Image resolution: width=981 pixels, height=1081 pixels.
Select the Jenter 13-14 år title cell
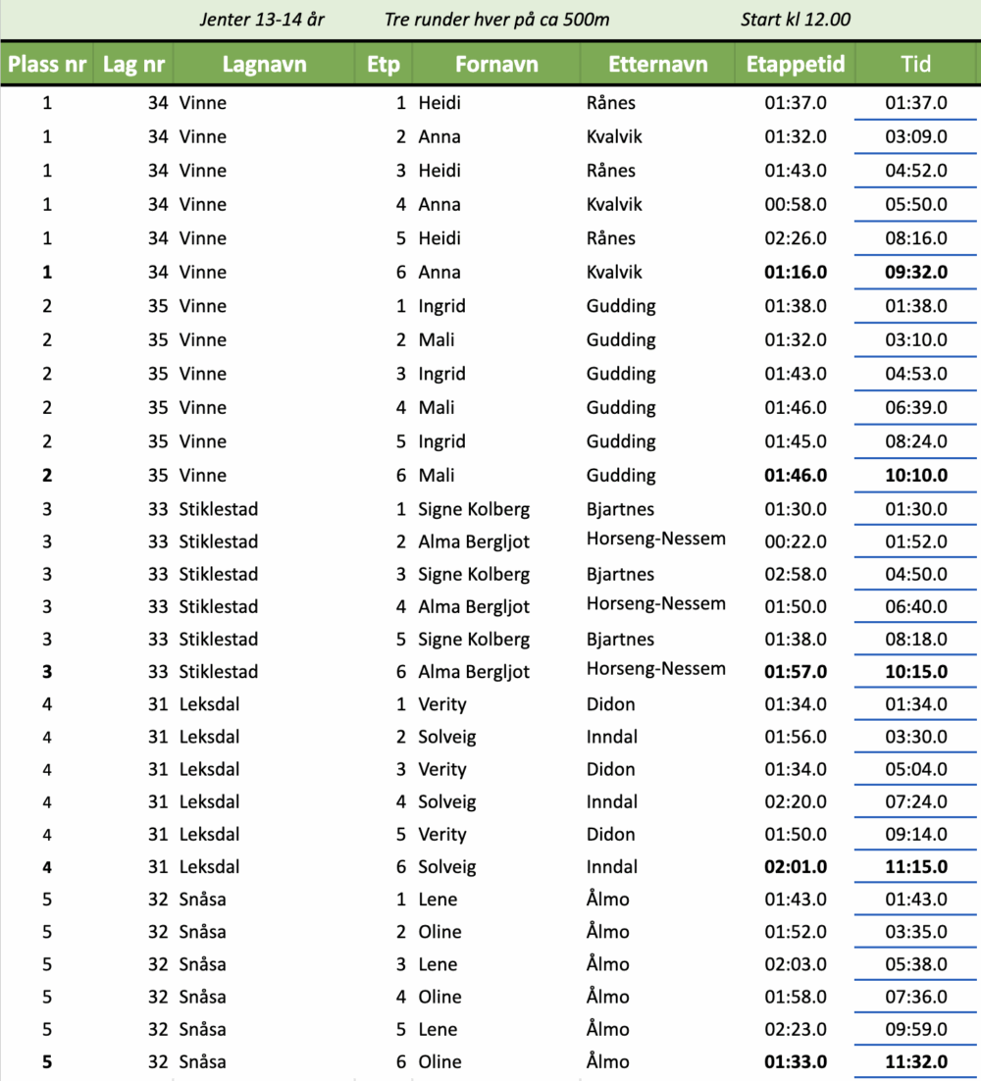click(262, 20)
